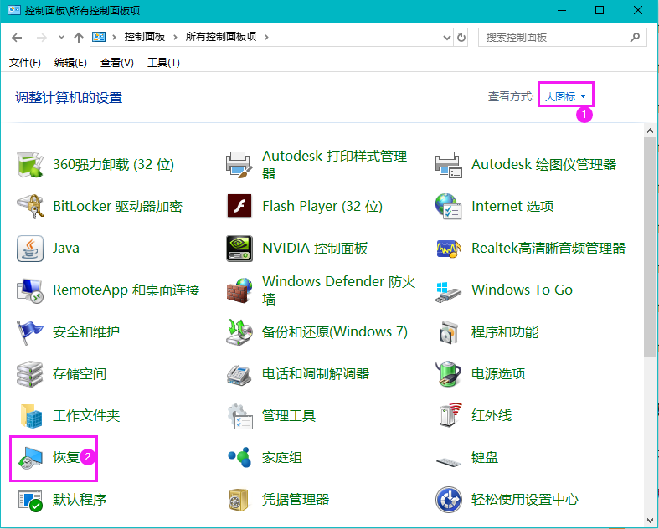Click the 轻松使用设置中心 link

pos(524,500)
